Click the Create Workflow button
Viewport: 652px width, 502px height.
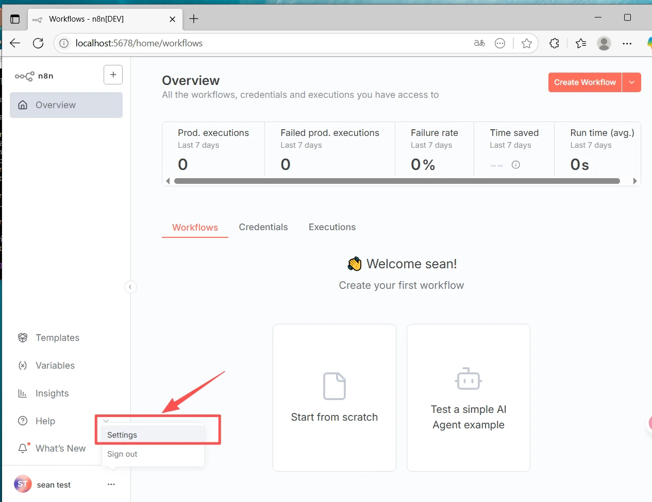[x=584, y=82]
